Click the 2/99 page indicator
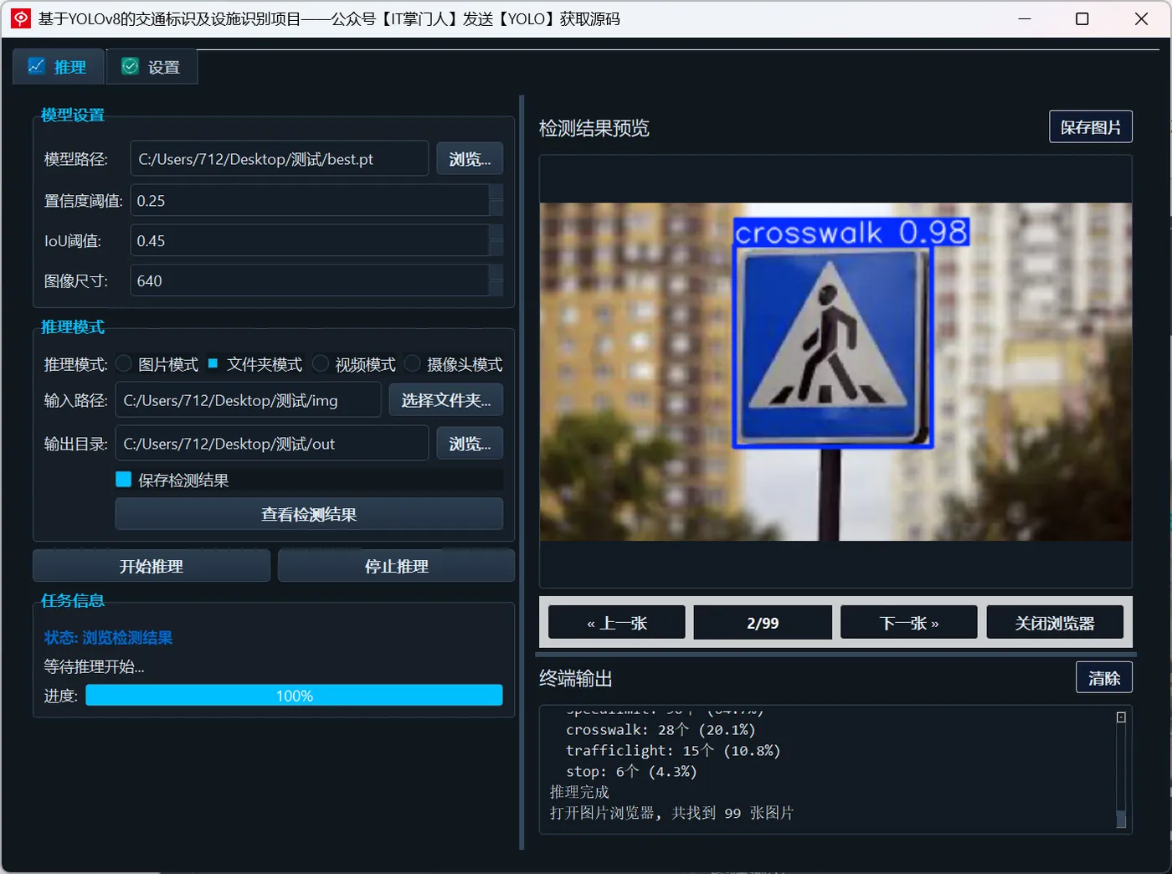 coord(763,623)
